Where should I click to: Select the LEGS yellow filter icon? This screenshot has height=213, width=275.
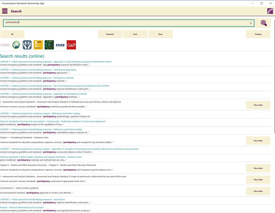pyautogui.click(x=38, y=44)
